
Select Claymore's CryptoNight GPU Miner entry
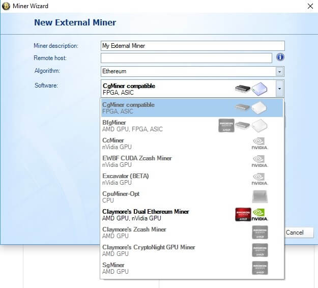[192, 250]
